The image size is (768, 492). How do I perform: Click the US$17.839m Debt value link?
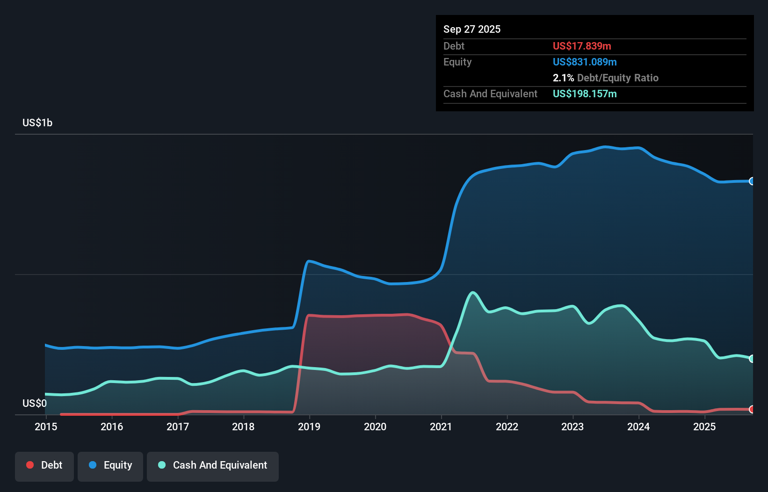[x=582, y=46]
